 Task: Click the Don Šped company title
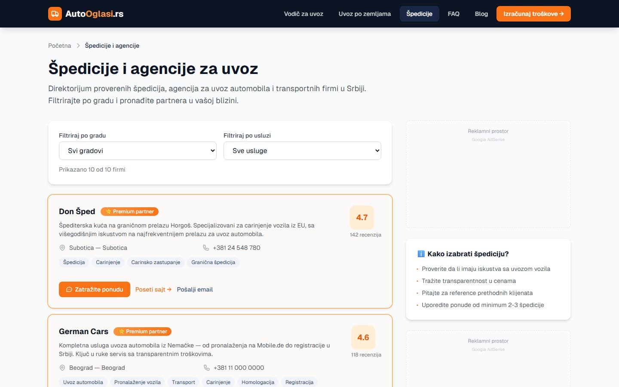[x=77, y=212]
